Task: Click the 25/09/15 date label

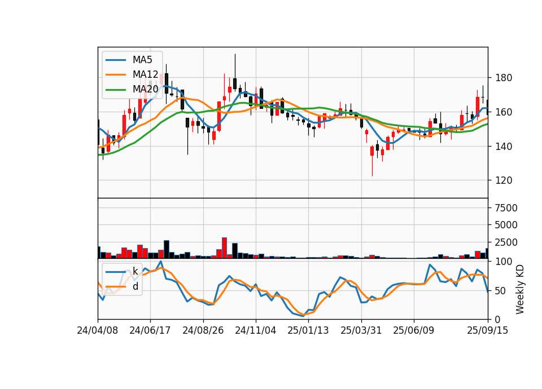Action: (x=487, y=330)
